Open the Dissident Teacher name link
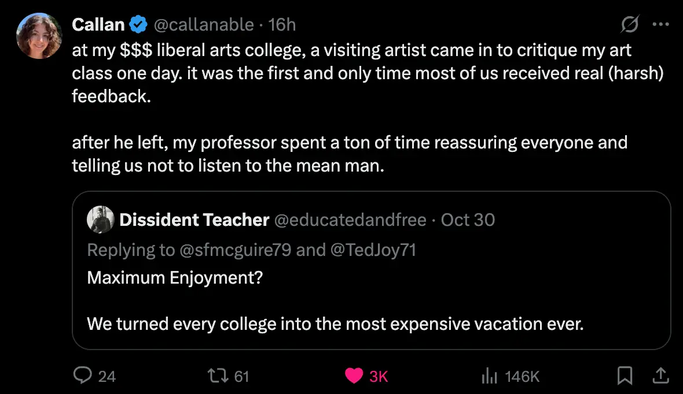This screenshot has width=683, height=394. (194, 220)
